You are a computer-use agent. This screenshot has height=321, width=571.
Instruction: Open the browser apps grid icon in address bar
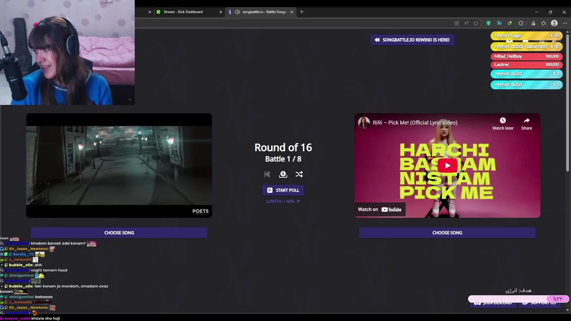(x=456, y=23)
